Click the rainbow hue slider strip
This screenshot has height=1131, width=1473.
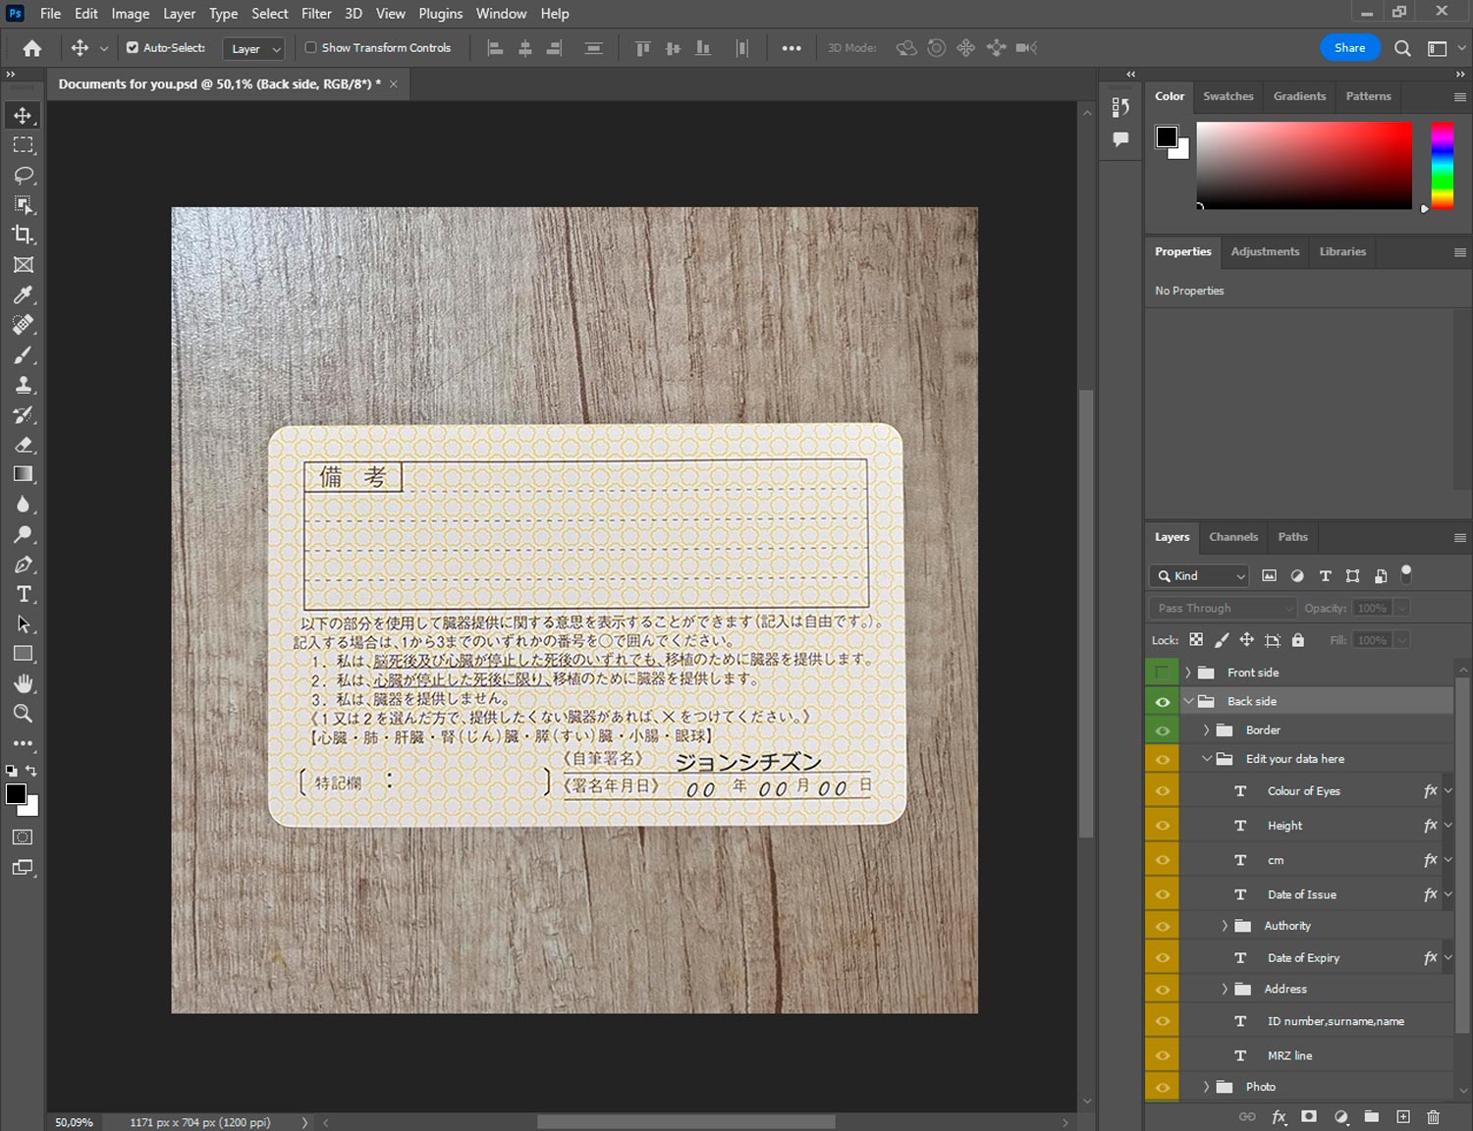(x=1441, y=165)
